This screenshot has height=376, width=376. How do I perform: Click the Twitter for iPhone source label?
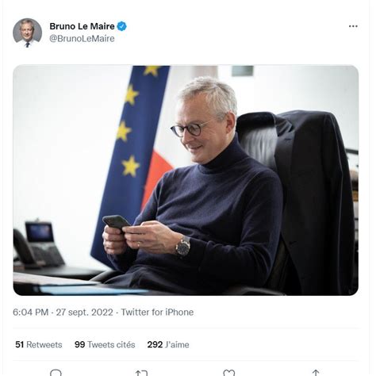[x=157, y=313]
